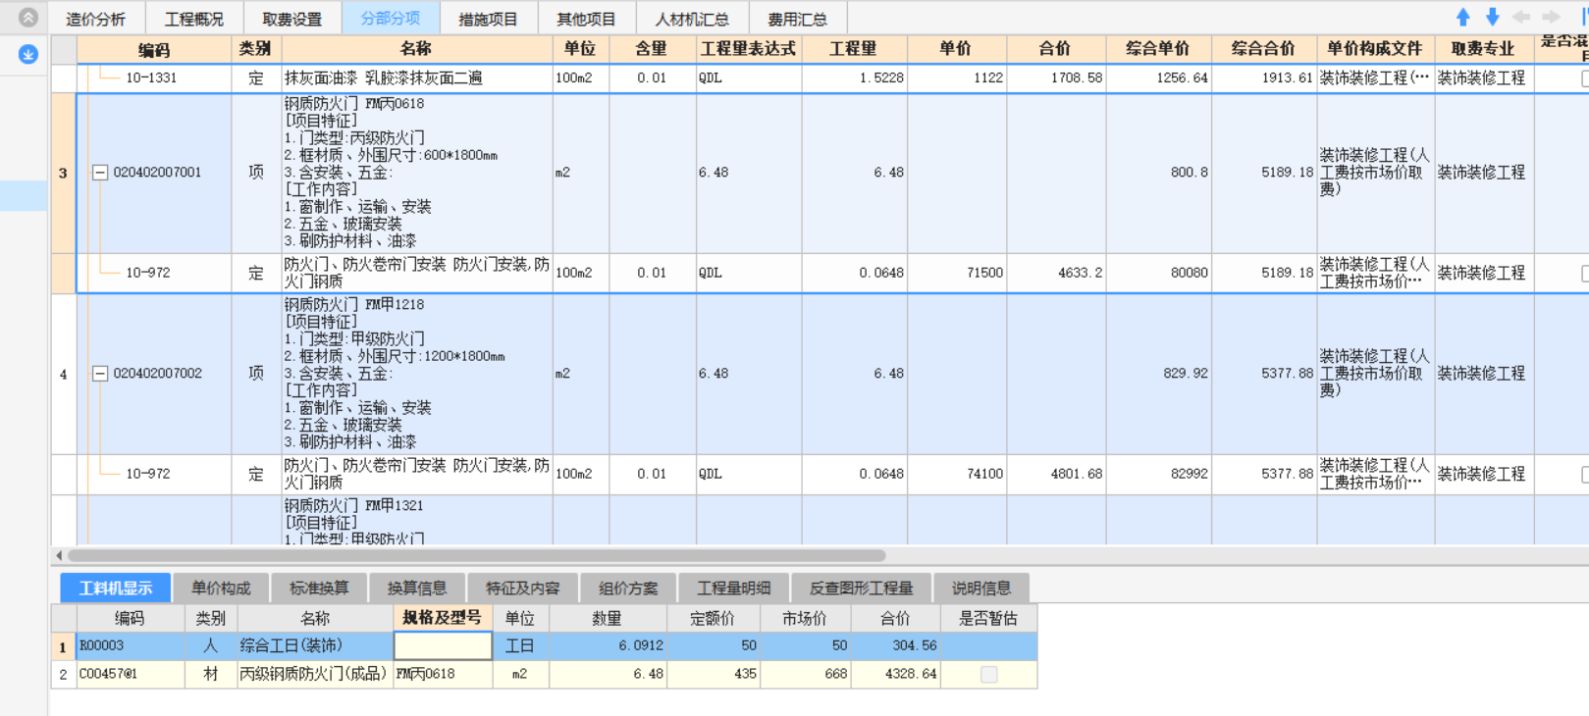
Task: Click material code C00457@1
Action: [108, 674]
